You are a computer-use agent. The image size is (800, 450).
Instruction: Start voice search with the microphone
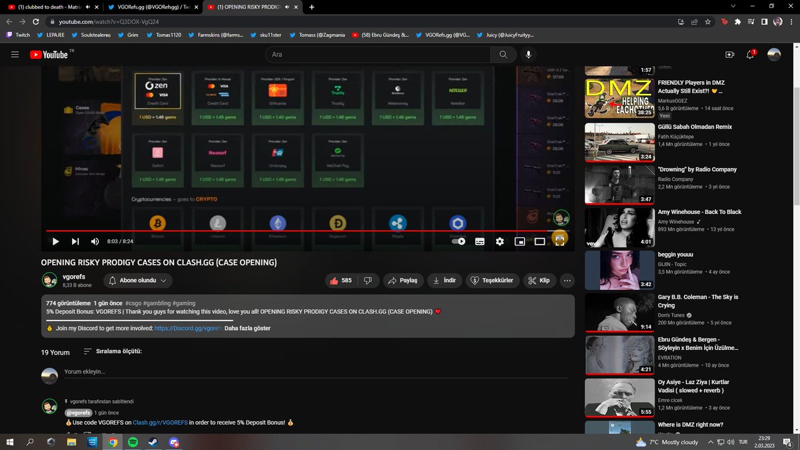(x=529, y=55)
